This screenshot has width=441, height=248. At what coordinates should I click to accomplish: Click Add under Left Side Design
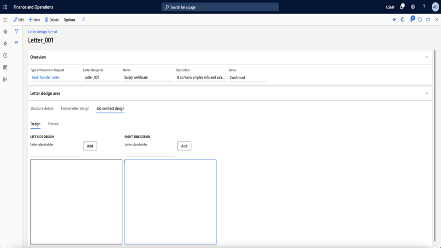(x=90, y=146)
